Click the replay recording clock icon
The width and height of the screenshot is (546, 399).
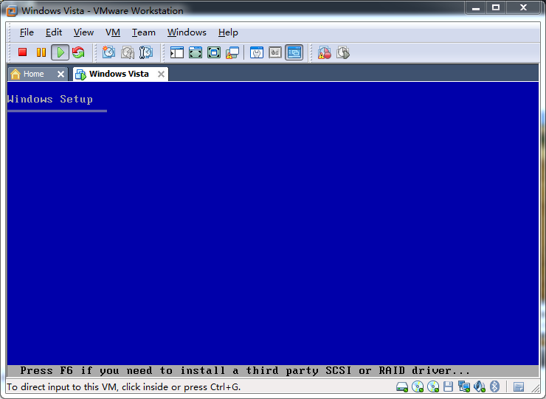click(x=343, y=52)
